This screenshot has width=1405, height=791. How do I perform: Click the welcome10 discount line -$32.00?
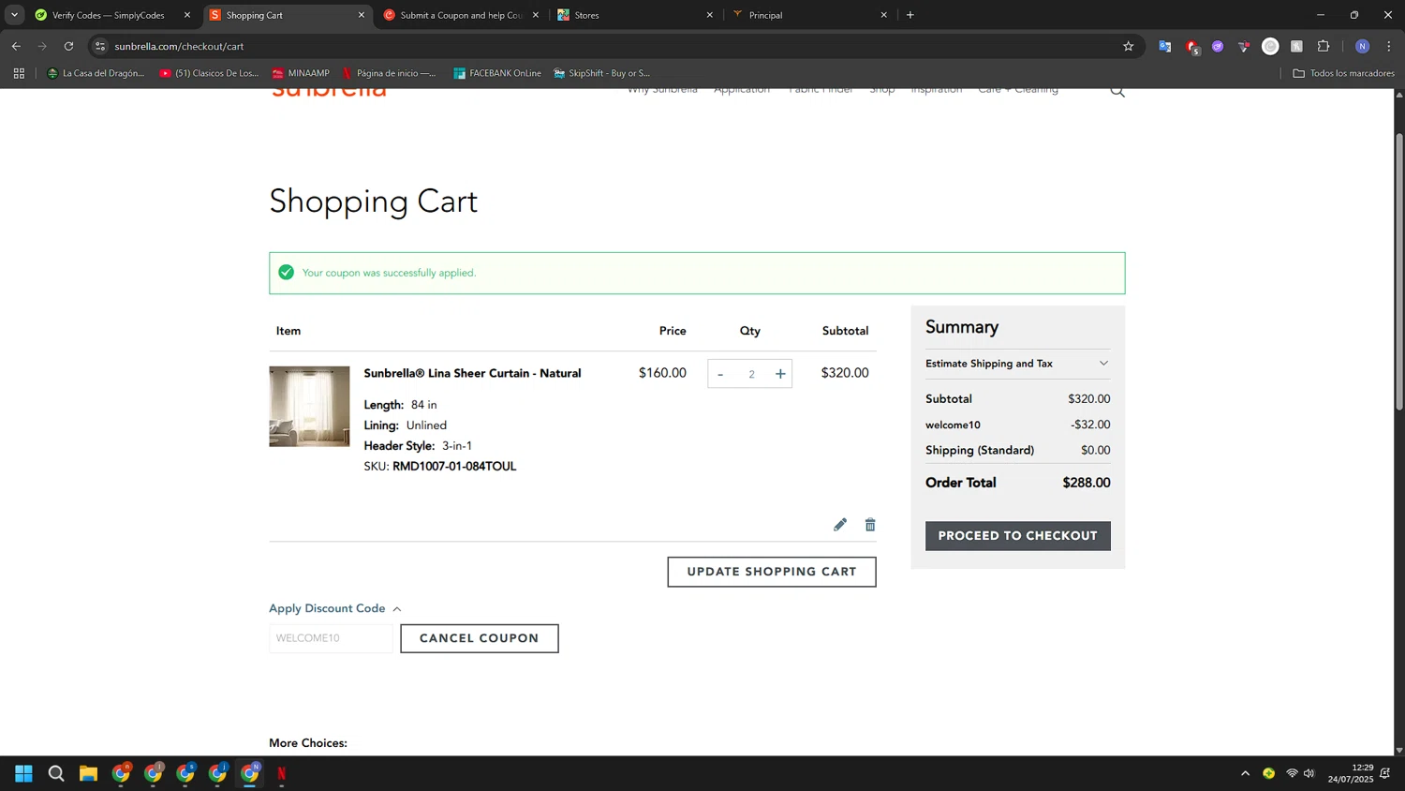1017,425
